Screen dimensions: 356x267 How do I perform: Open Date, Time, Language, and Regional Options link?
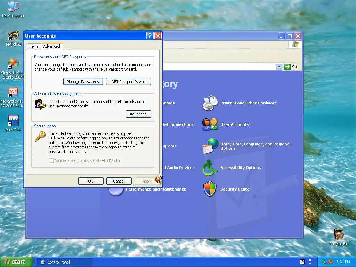pyautogui.click(x=256, y=146)
